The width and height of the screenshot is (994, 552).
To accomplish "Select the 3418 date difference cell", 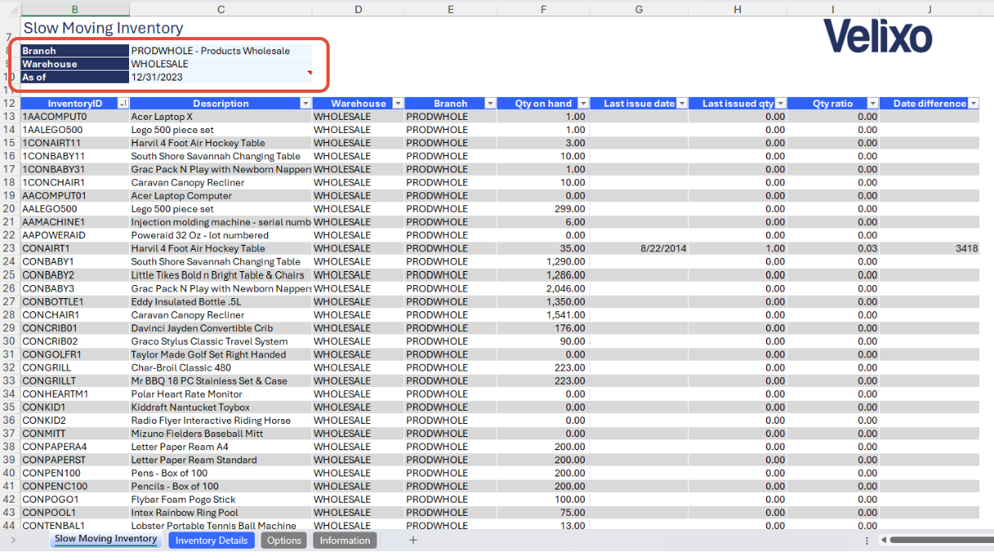I will click(x=929, y=248).
